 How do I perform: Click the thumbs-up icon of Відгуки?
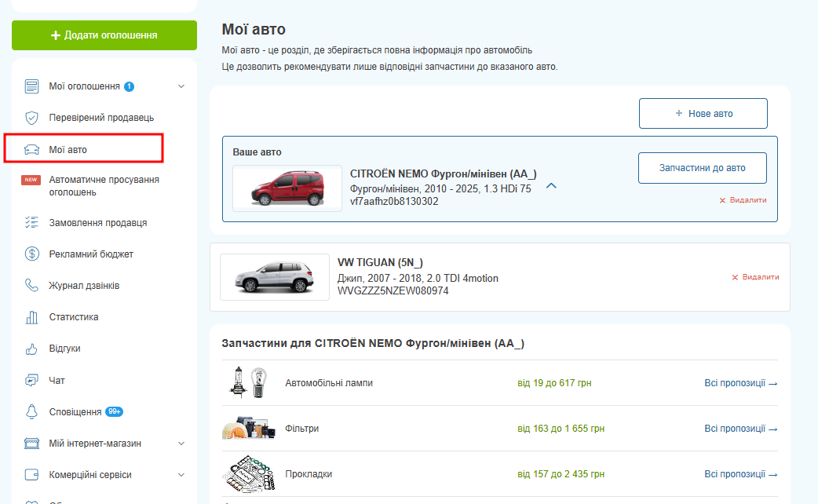[x=32, y=349]
